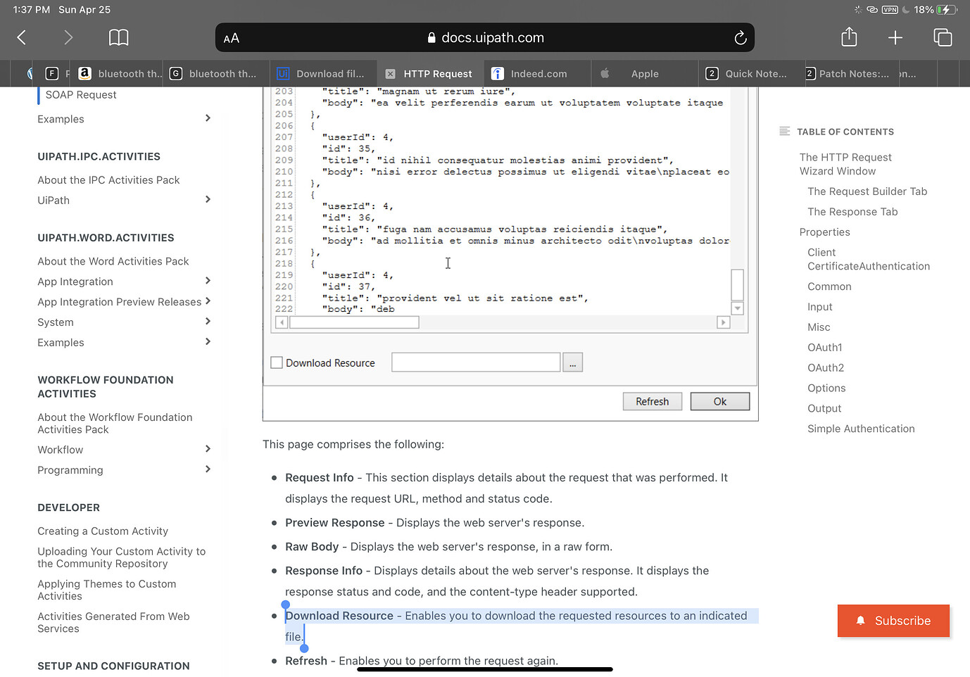Tap the docs.uipath.com address bar
The width and height of the screenshot is (970, 677).
click(485, 38)
